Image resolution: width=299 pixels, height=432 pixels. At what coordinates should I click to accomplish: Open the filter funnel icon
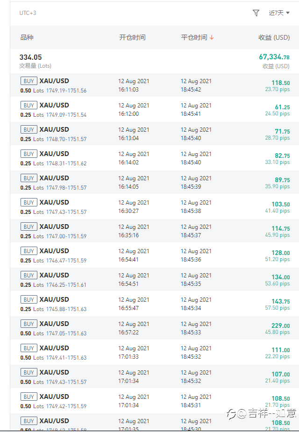[x=256, y=13]
